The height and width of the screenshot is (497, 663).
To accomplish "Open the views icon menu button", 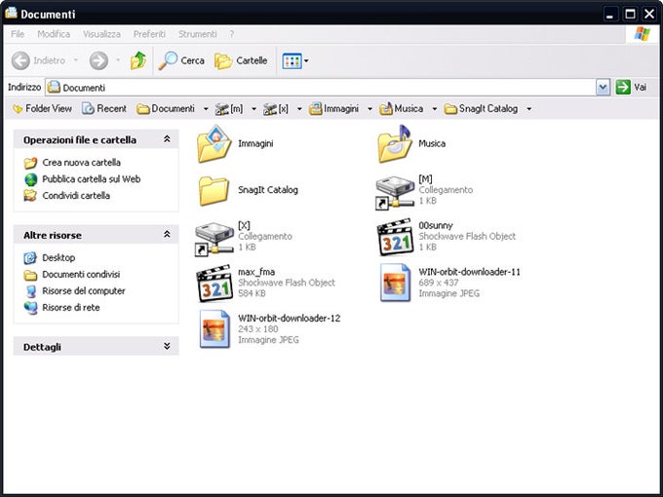I will tap(292, 60).
